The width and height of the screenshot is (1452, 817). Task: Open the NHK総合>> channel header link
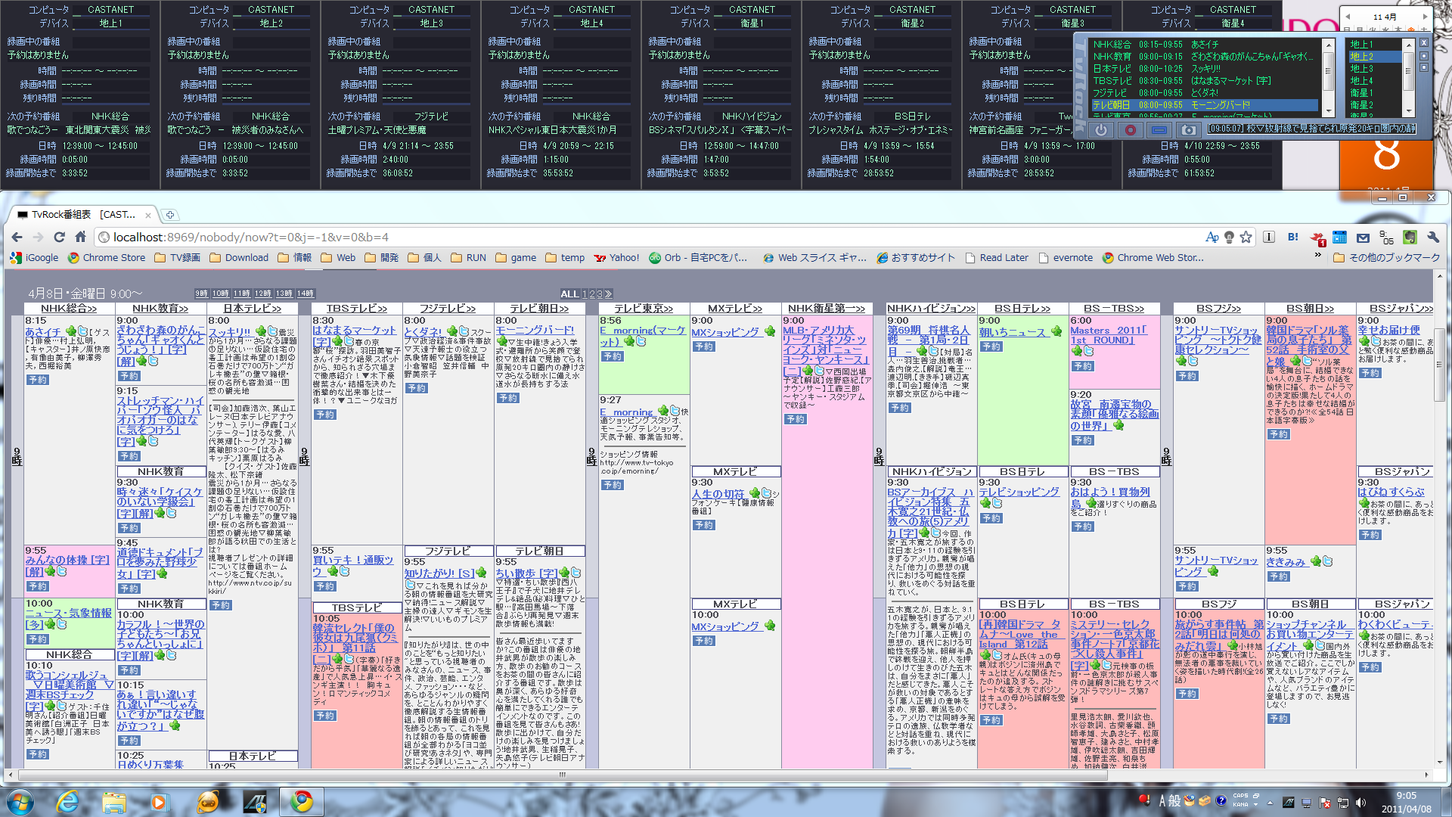(69, 309)
